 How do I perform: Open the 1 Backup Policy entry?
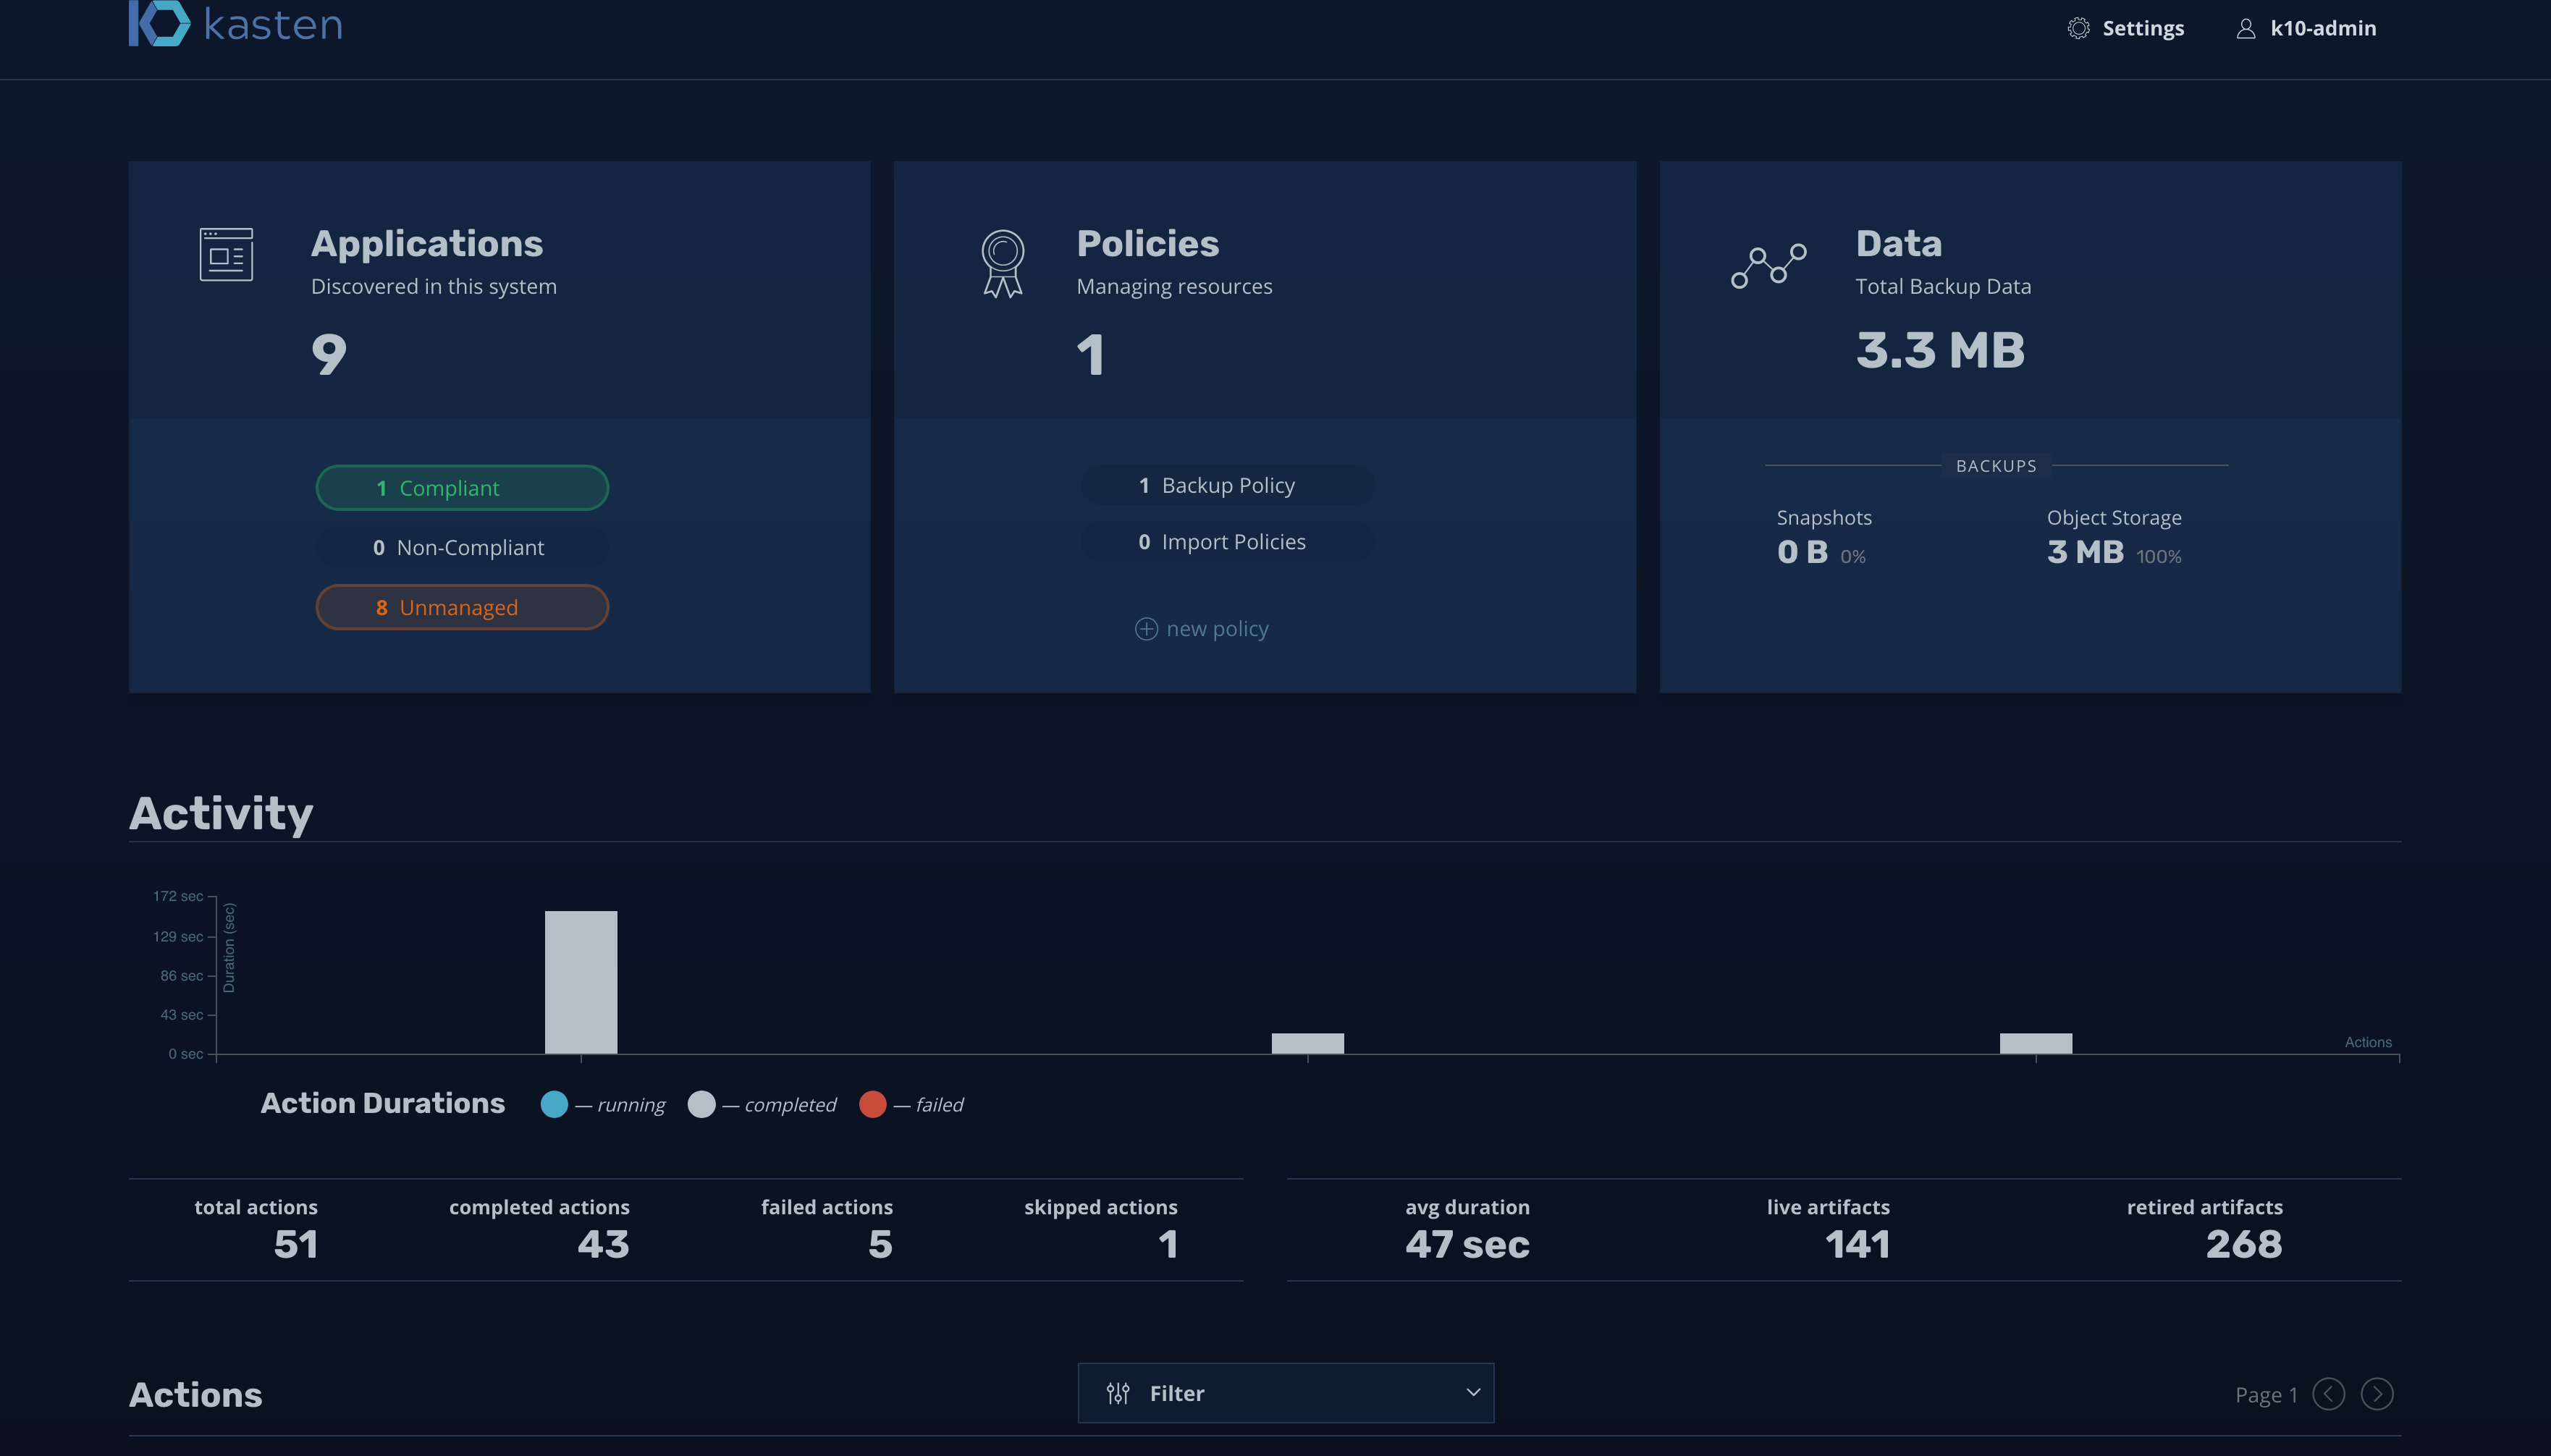coord(1226,485)
